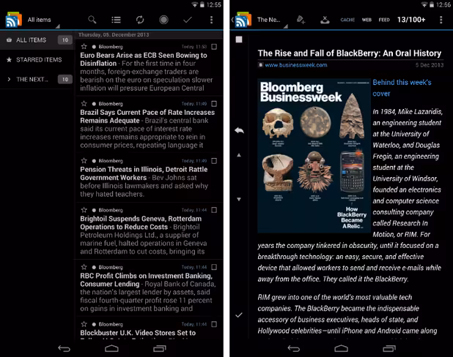Screen dimensions: 453x357
Task: Star the Brazil Says Current Pace article
Action: [x=84, y=104]
